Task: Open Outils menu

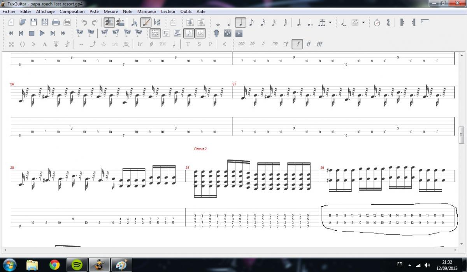Action: [186, 12]
